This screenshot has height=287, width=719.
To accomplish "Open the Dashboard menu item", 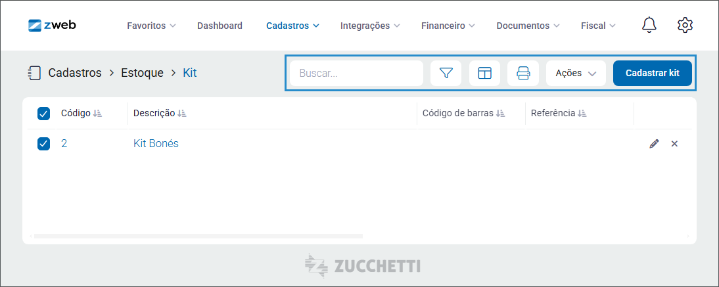I will click(220, 26).
